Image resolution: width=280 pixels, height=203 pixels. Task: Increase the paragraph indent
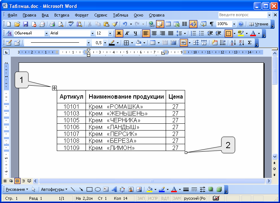pyautogui.click(x=218, y=33)
